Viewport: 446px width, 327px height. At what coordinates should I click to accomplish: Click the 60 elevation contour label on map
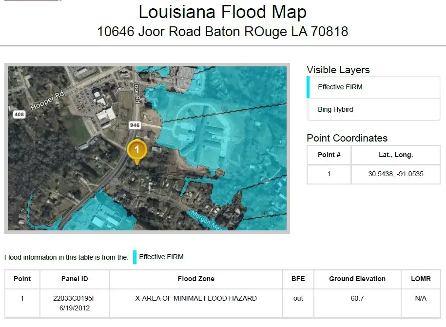(224, 109)
